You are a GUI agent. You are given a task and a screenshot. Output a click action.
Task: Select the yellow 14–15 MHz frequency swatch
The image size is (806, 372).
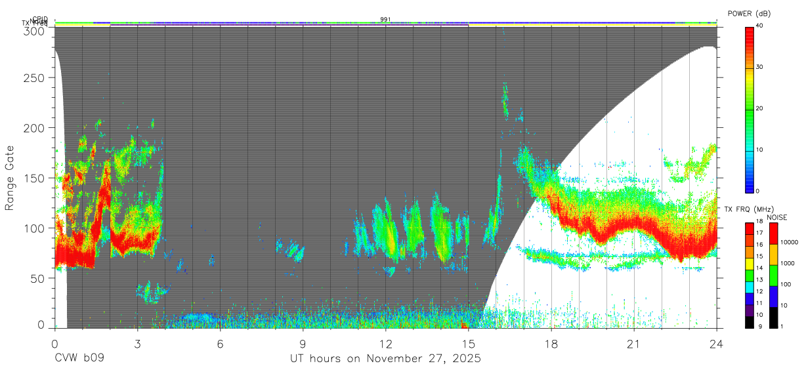750,262
